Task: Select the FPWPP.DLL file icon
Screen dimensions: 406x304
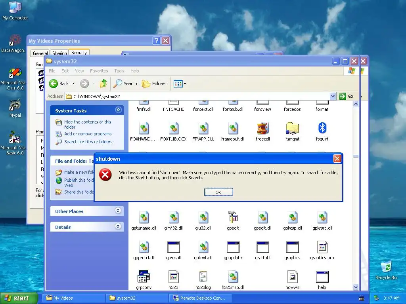Action: point(203,129)
